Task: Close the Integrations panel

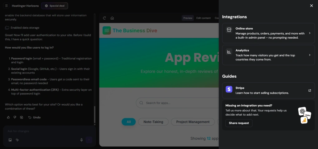Action: pyautogui.click(x=311, y=6)
